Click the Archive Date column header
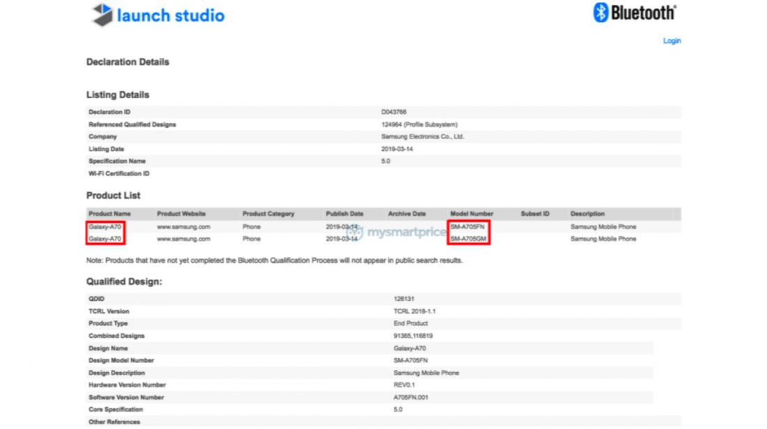This screenshot has width=767, height=429. 407,214
